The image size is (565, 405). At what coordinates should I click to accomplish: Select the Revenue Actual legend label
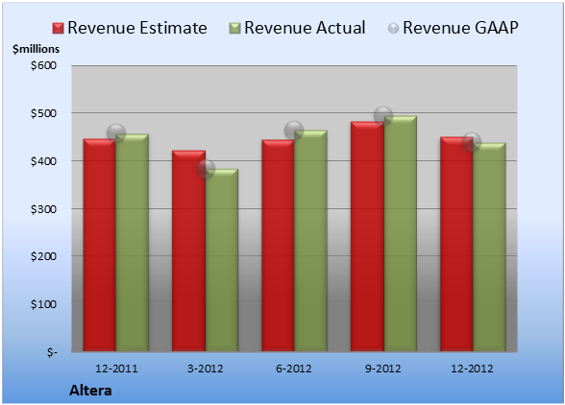pos(305,28)
